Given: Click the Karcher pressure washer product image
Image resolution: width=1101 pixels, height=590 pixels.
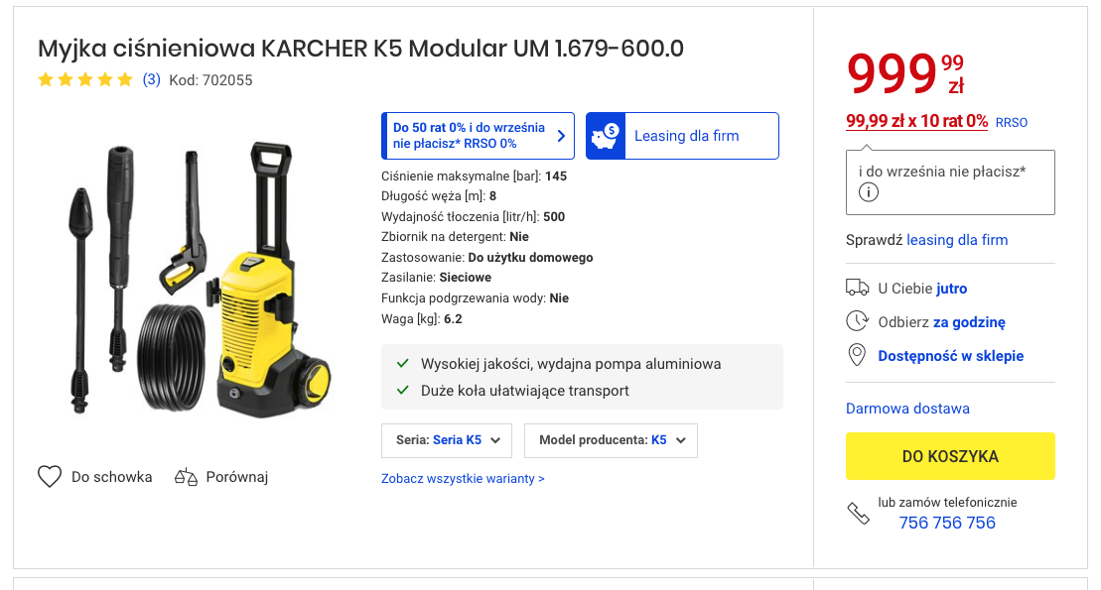Looking at the screenshot, I should click(x=199, y=280).
